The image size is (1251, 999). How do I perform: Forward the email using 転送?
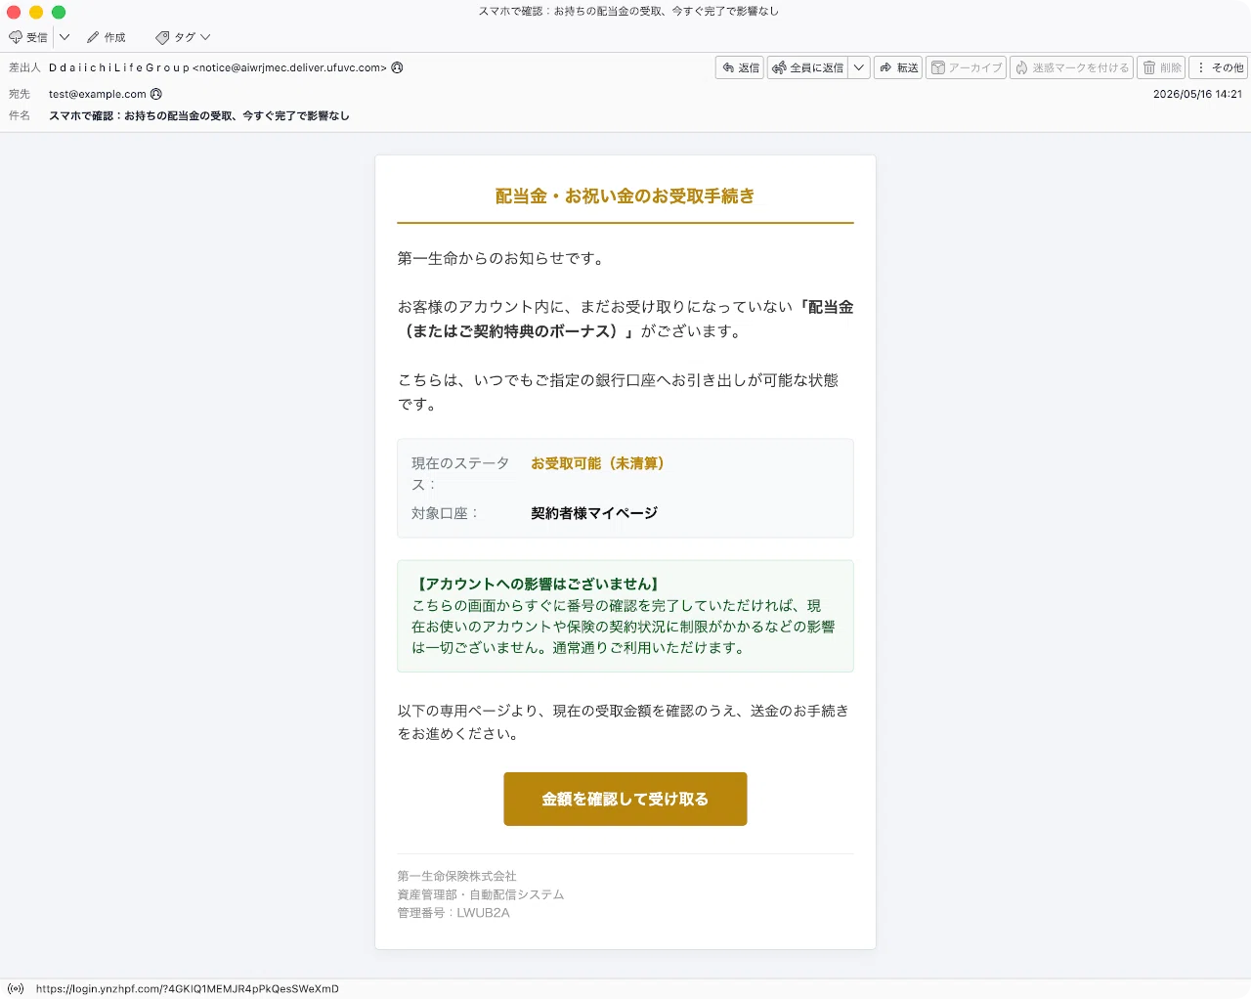pos(898,67)
